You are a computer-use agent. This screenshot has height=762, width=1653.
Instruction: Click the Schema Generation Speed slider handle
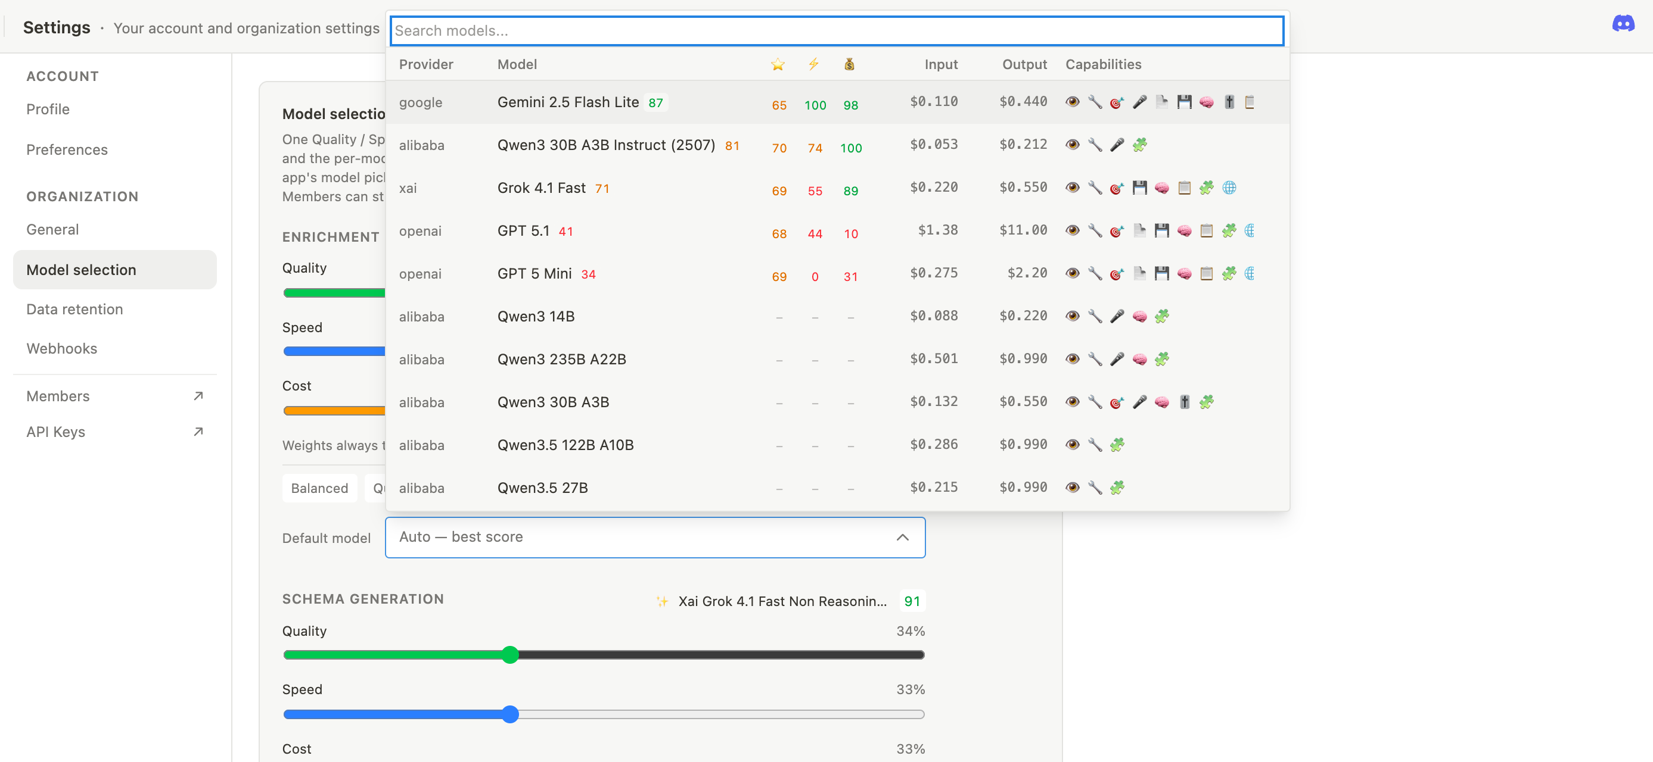point(509,714)
